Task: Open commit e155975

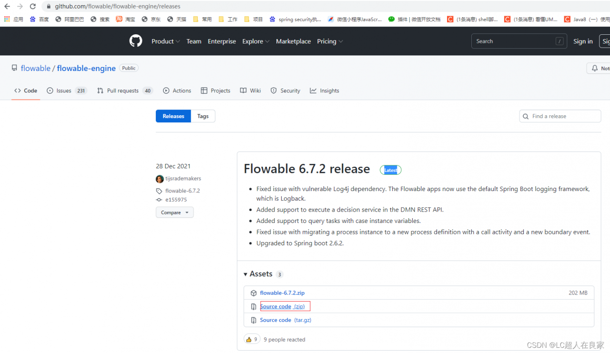Action: tap(176, 200)
